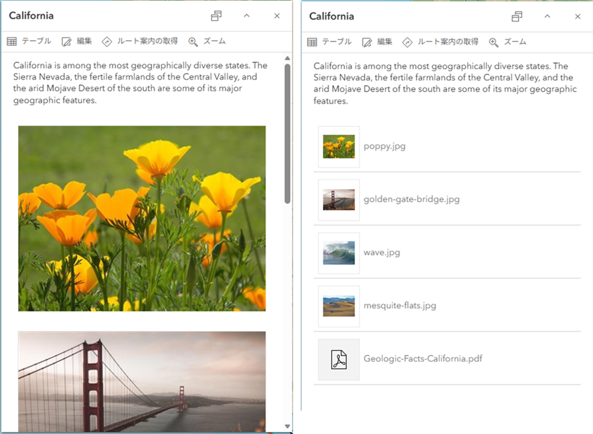Click 編集 pencil icon in right popup

coord(367,42)
